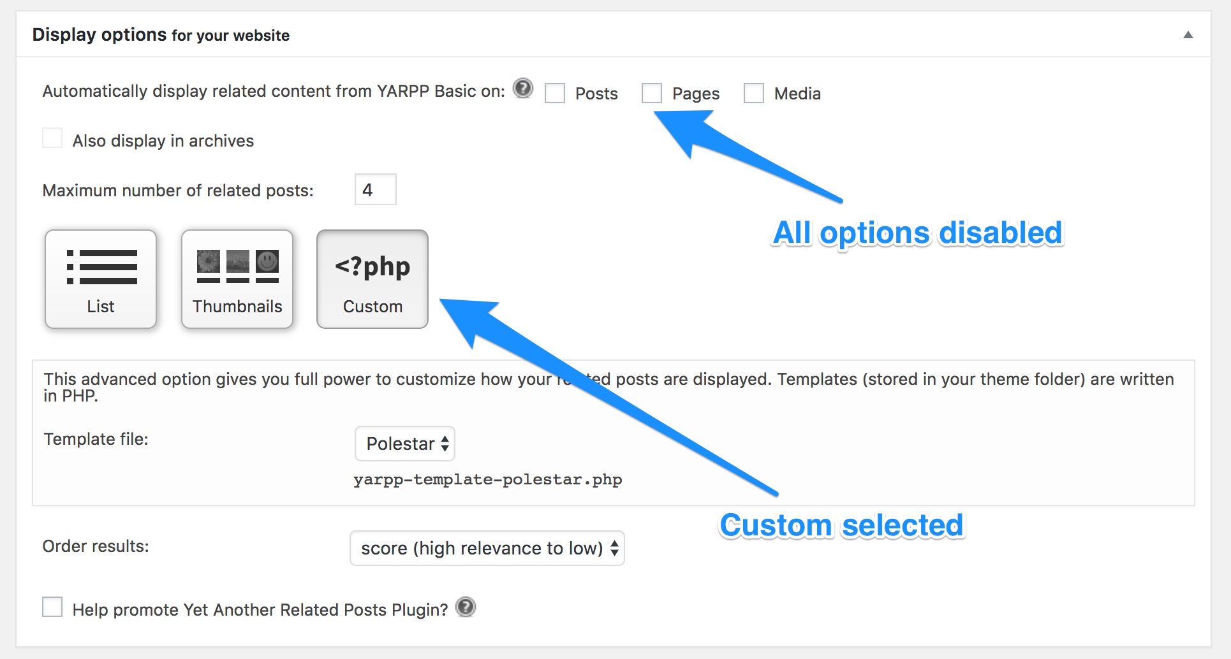The width and height of the screenshot is (1231, 659).
Task: Click help icon next to promote plugin option
Action: coord(466,607)
